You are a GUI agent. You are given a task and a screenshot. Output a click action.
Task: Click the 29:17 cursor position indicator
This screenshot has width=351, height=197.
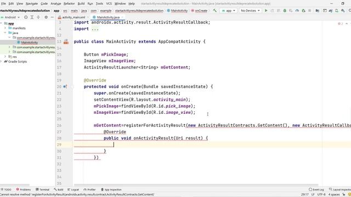click(305, 195)
